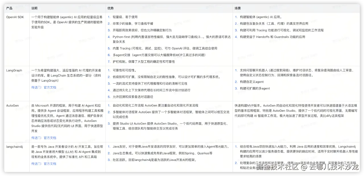Click the advantage starting Java生态集成
The height and width of the screenshot is (176, 364).
[162, 153]
